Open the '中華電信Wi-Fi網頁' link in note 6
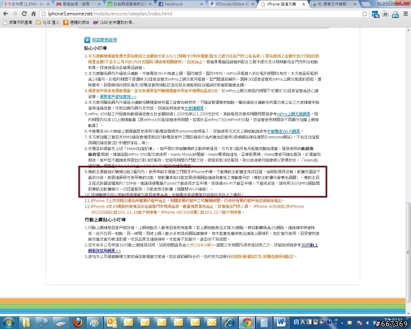Viewport: 411px width, 329px height. (283, 131)
